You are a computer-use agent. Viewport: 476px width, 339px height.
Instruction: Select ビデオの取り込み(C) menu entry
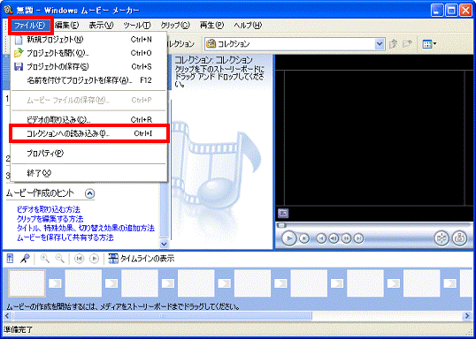pyautogui.click(x=88, y=120)
